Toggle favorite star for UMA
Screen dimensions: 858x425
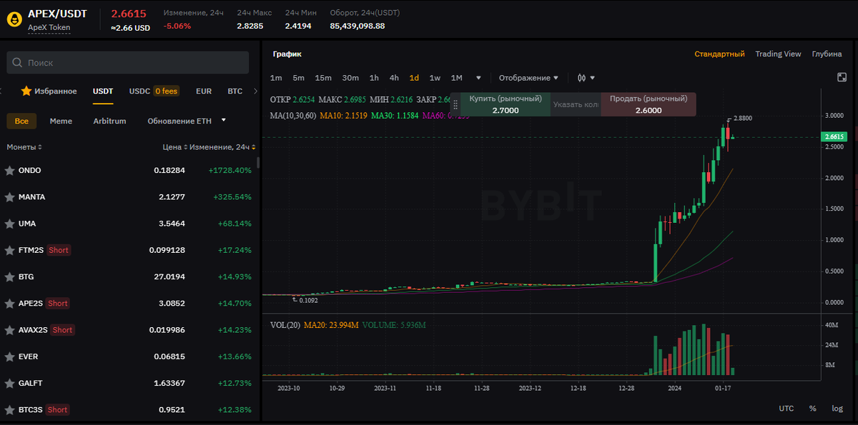point(10,224)
